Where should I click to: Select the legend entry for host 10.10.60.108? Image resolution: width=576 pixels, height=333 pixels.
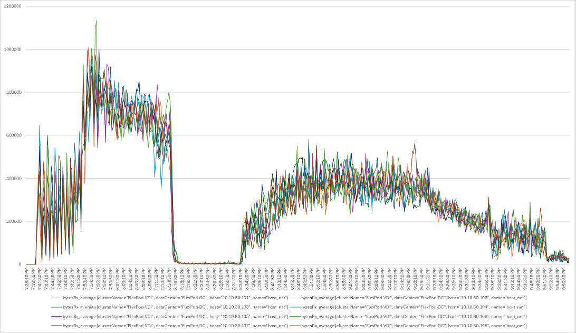408,326
